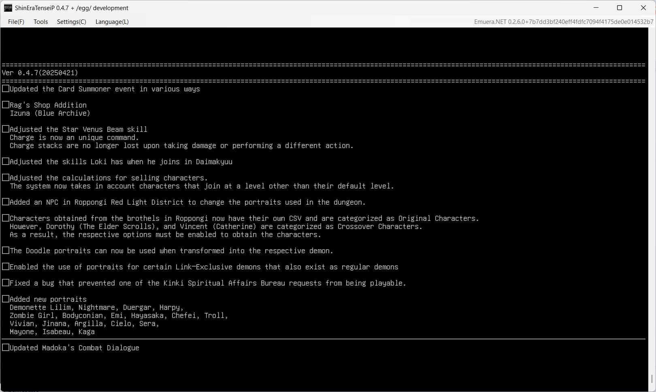Screen dimensions: 656x392
Task: Toggle the Star Venus Beam skill checkbox
Action: 6,129
